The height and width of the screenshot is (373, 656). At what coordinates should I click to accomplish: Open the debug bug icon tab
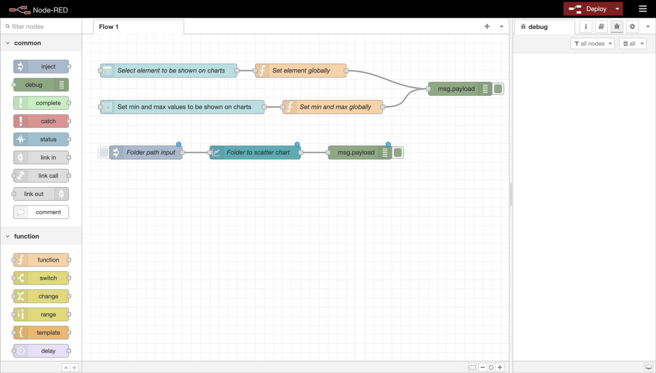click(617, 27)
